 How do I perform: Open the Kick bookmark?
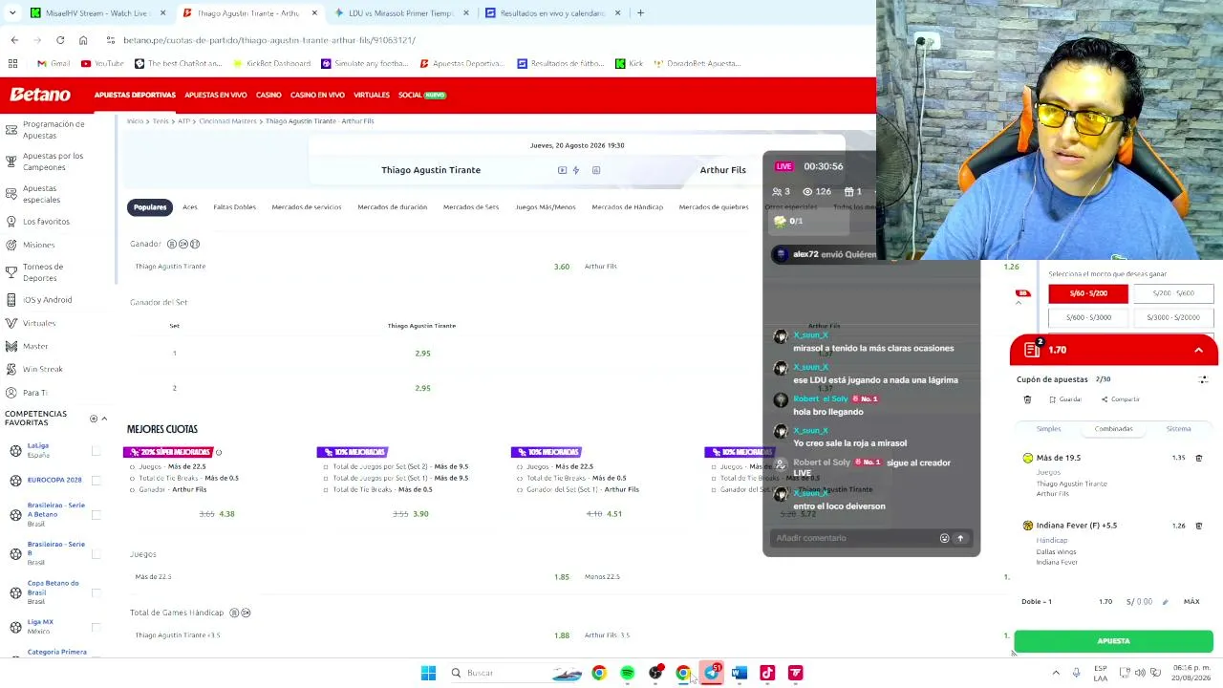click(x=629, y=63)
